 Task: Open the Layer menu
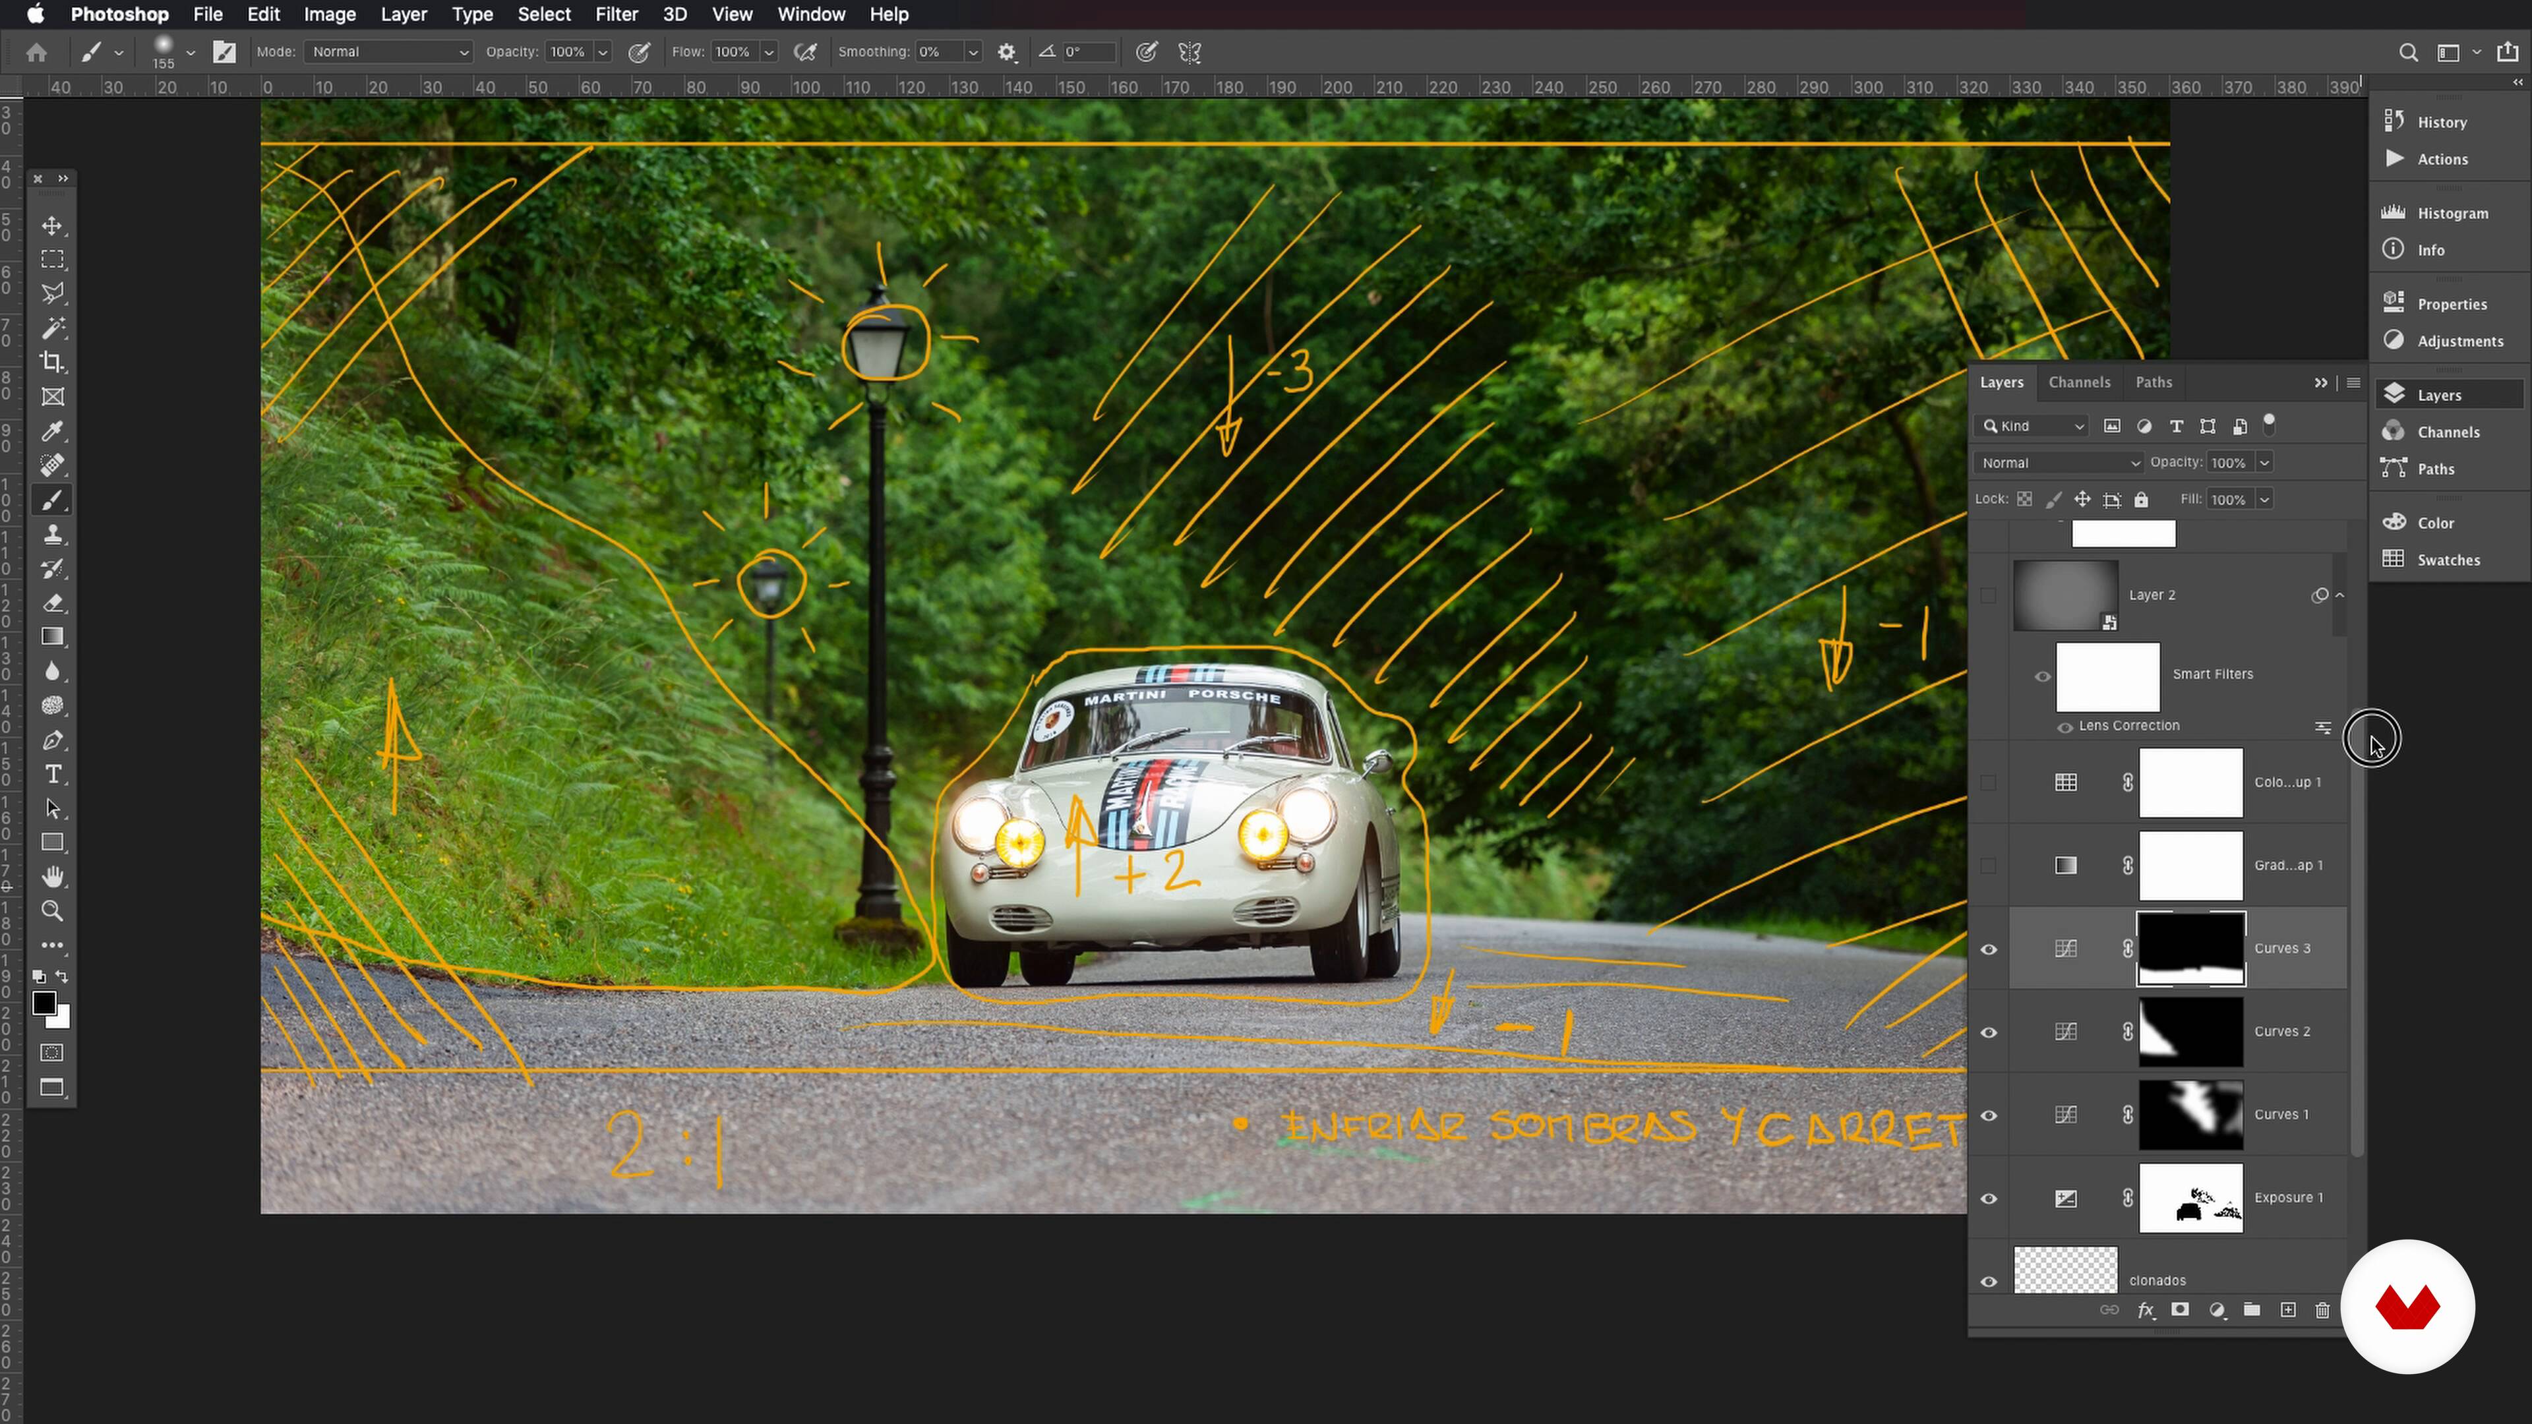[x=403, y=15]
